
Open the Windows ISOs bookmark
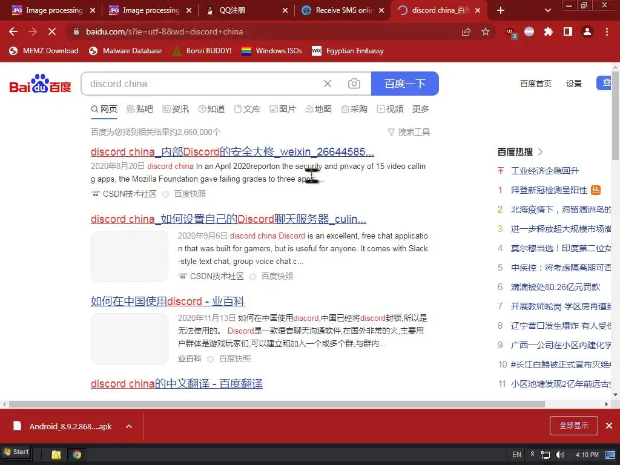272,51
